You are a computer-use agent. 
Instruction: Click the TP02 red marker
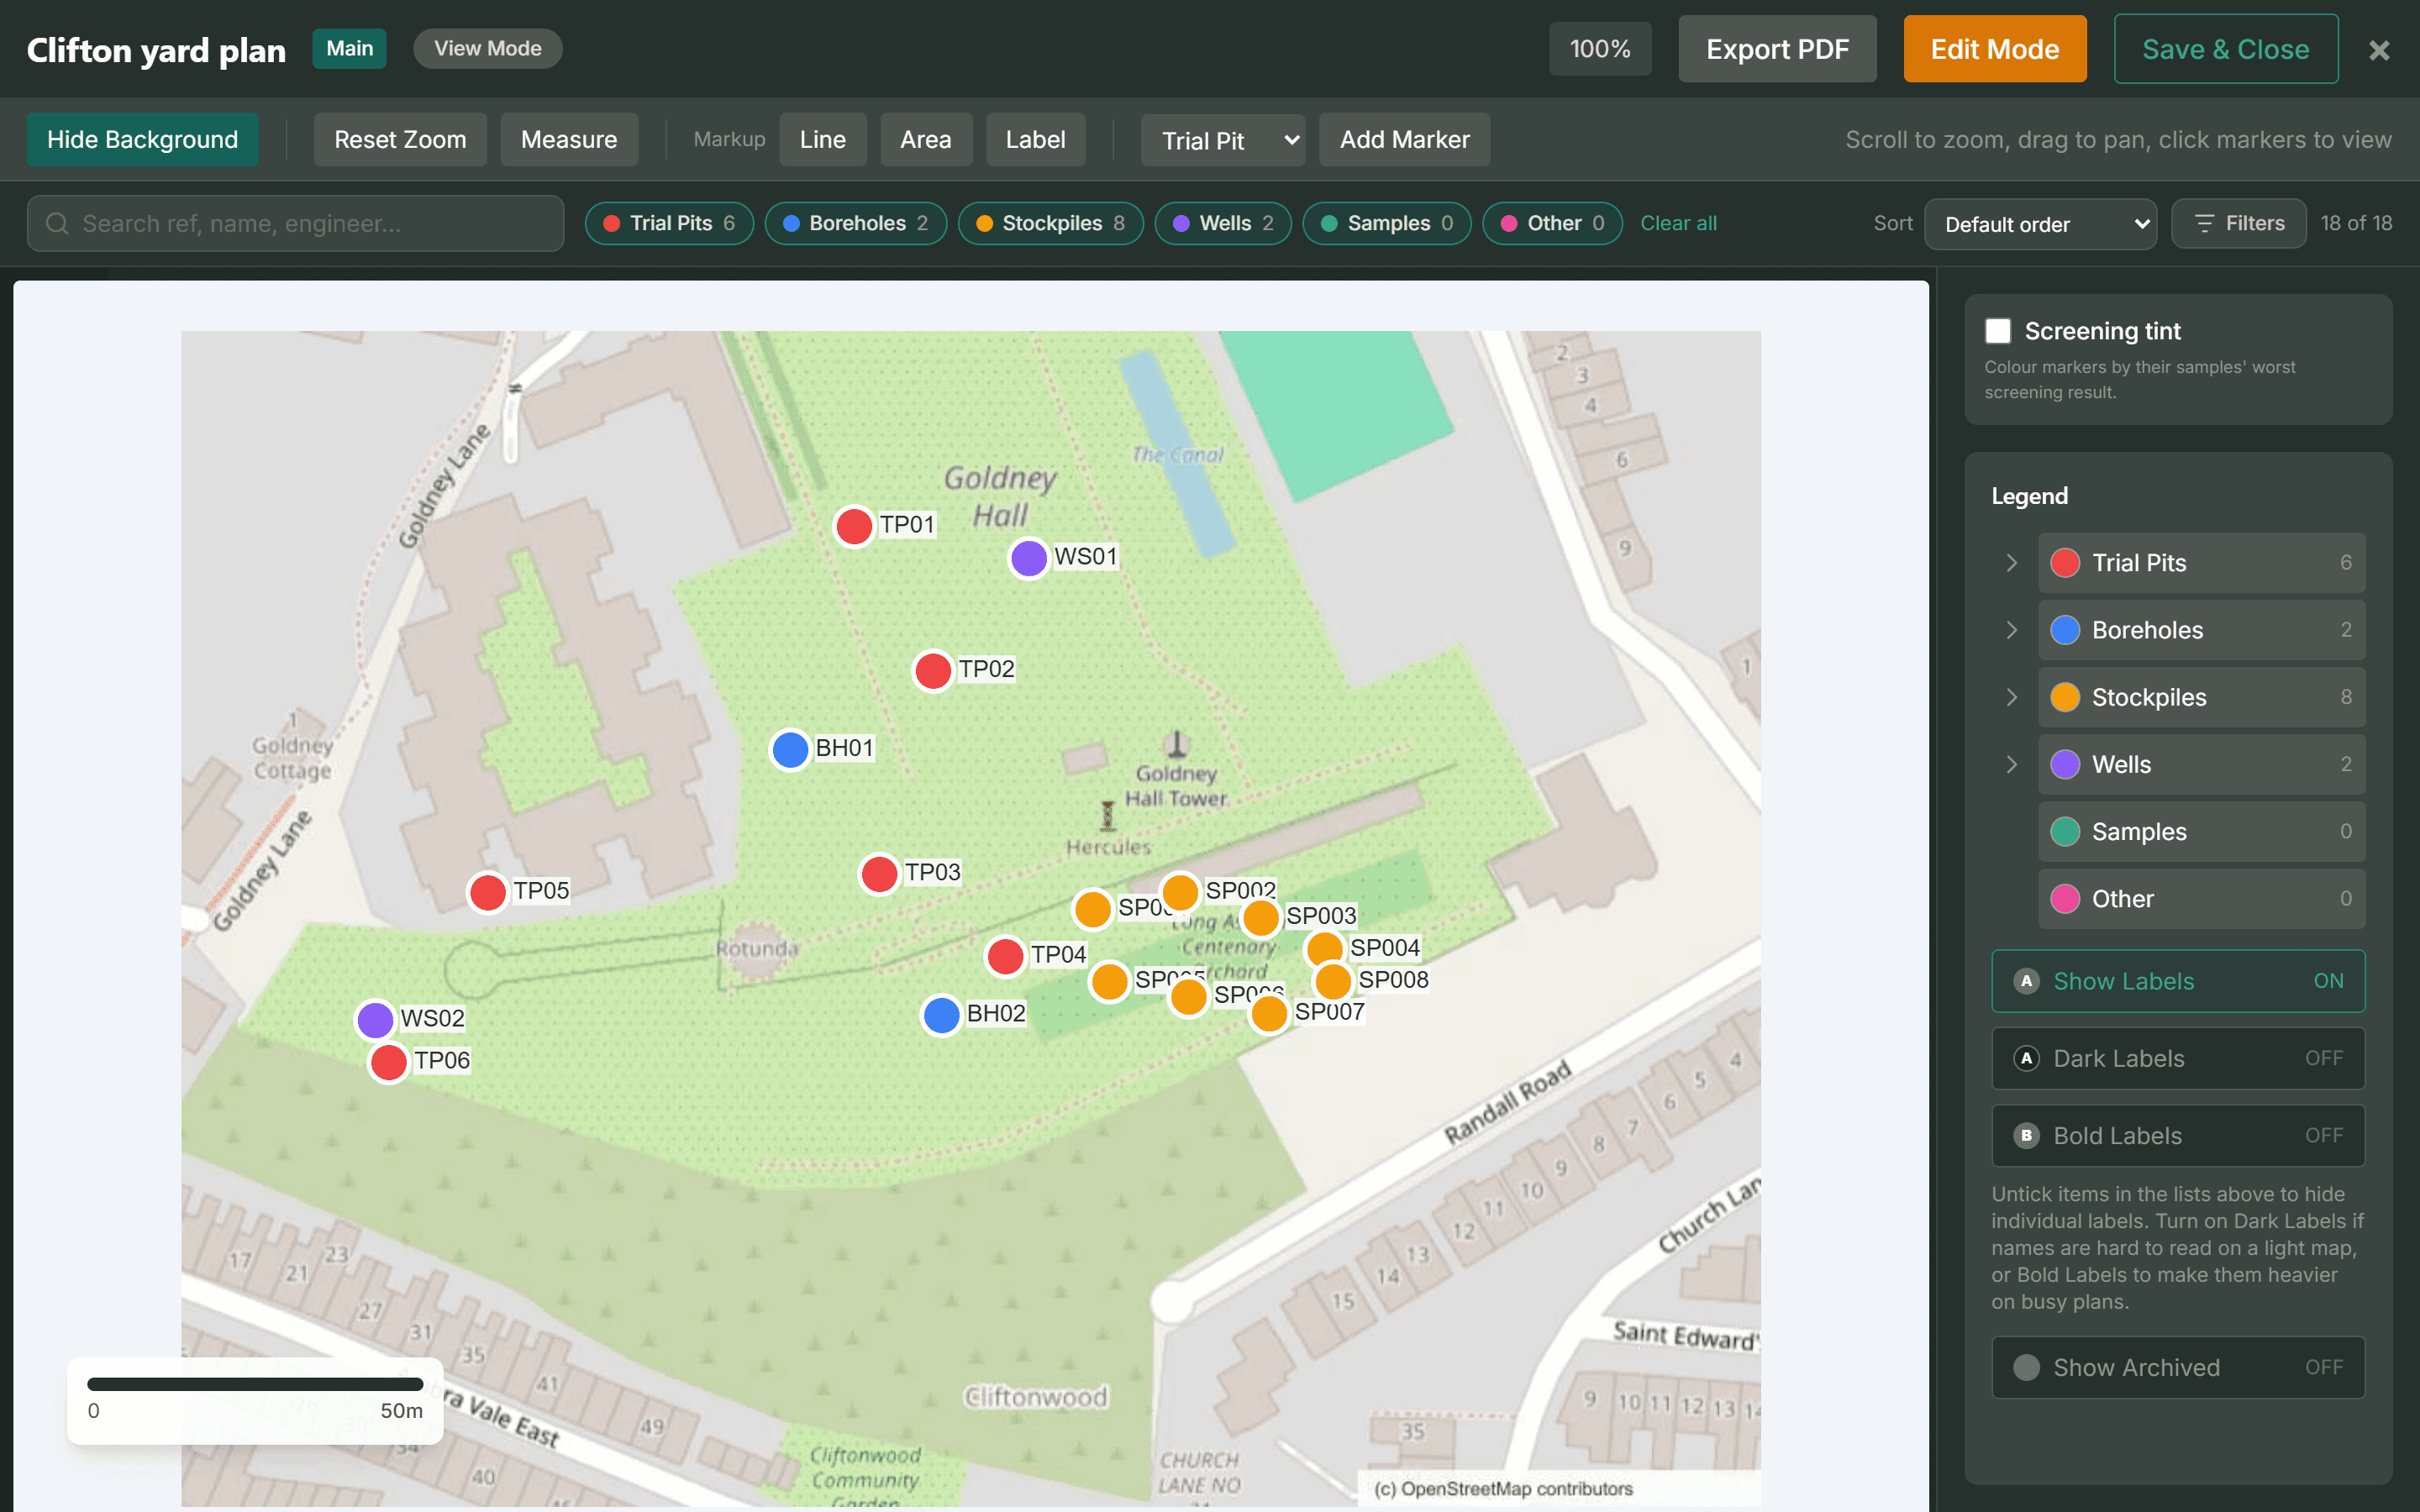933,670
